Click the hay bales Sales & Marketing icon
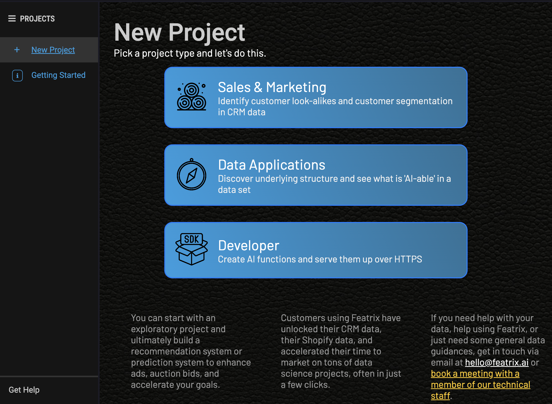The image size is (552, 404). pyautogui.click(x=192, y=97)
